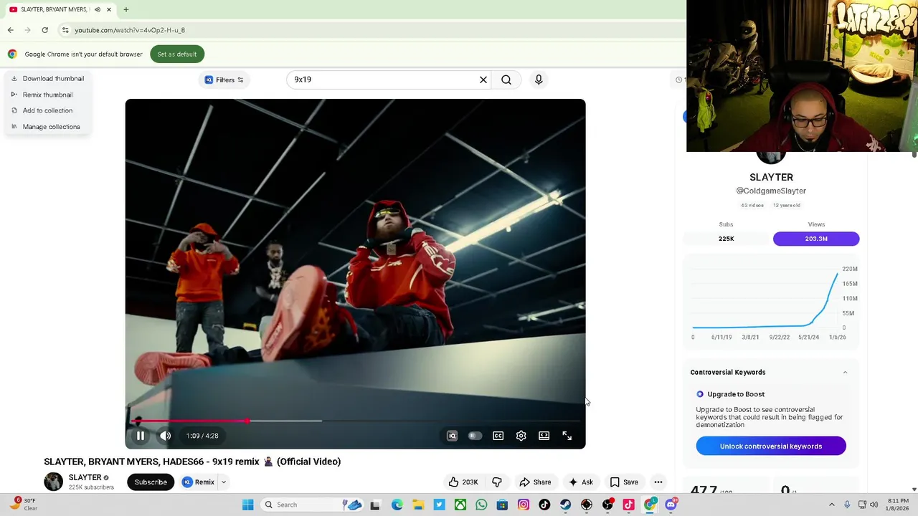Viewport: 918px width, 516px height.
Task: Expand the Remix dropdown arrow
Action: pyautogui.click(x=224, y=482)
